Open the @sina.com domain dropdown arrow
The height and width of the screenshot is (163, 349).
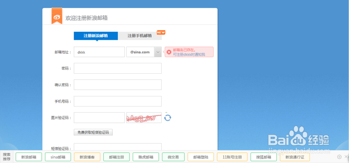click(x=158, y=52)
